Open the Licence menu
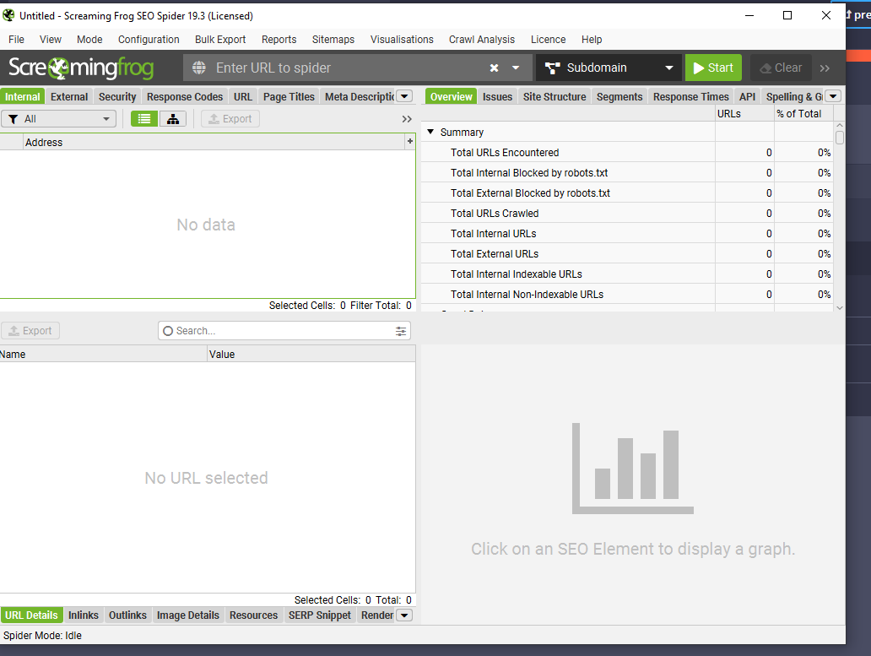 click(548, 40)
